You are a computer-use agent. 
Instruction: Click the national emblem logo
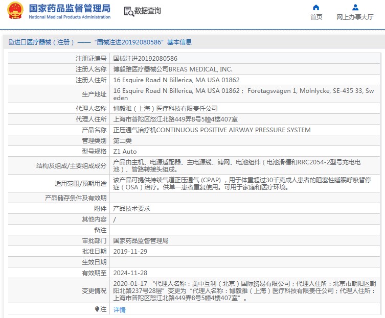point(15,11)
